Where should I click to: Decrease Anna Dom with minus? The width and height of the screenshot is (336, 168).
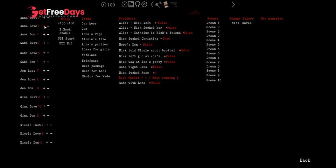click(x=48, y=35)
